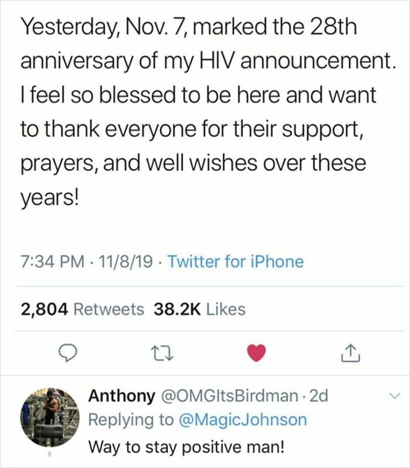The width and height of the screenshot is (410, 468).
Task: Open the share upload icon
Action: coord(351,353)
